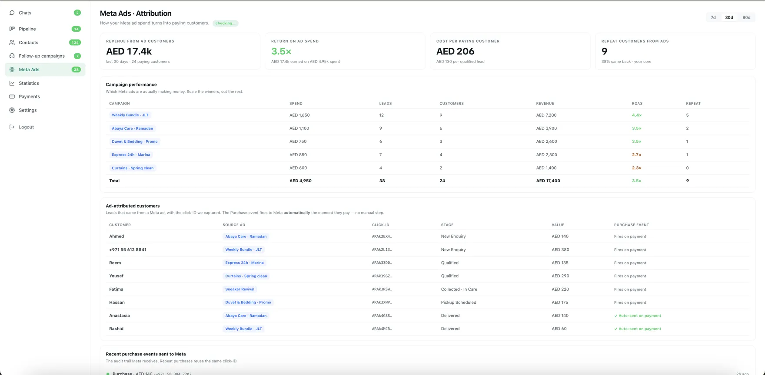The image size is (765, 375).
Task: Open Duvet & Bedding · Promo campaign in performance table
Action: coord(135,141)
